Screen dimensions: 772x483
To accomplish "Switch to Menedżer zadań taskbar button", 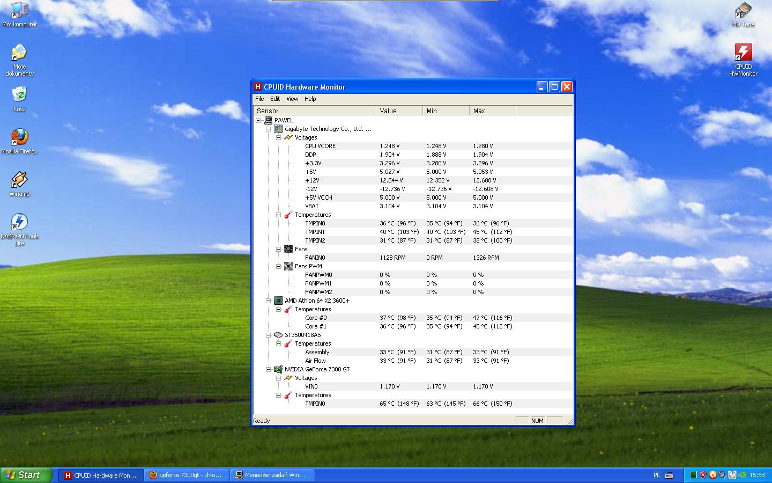I will pyautogui.click(x=272, y=475).
